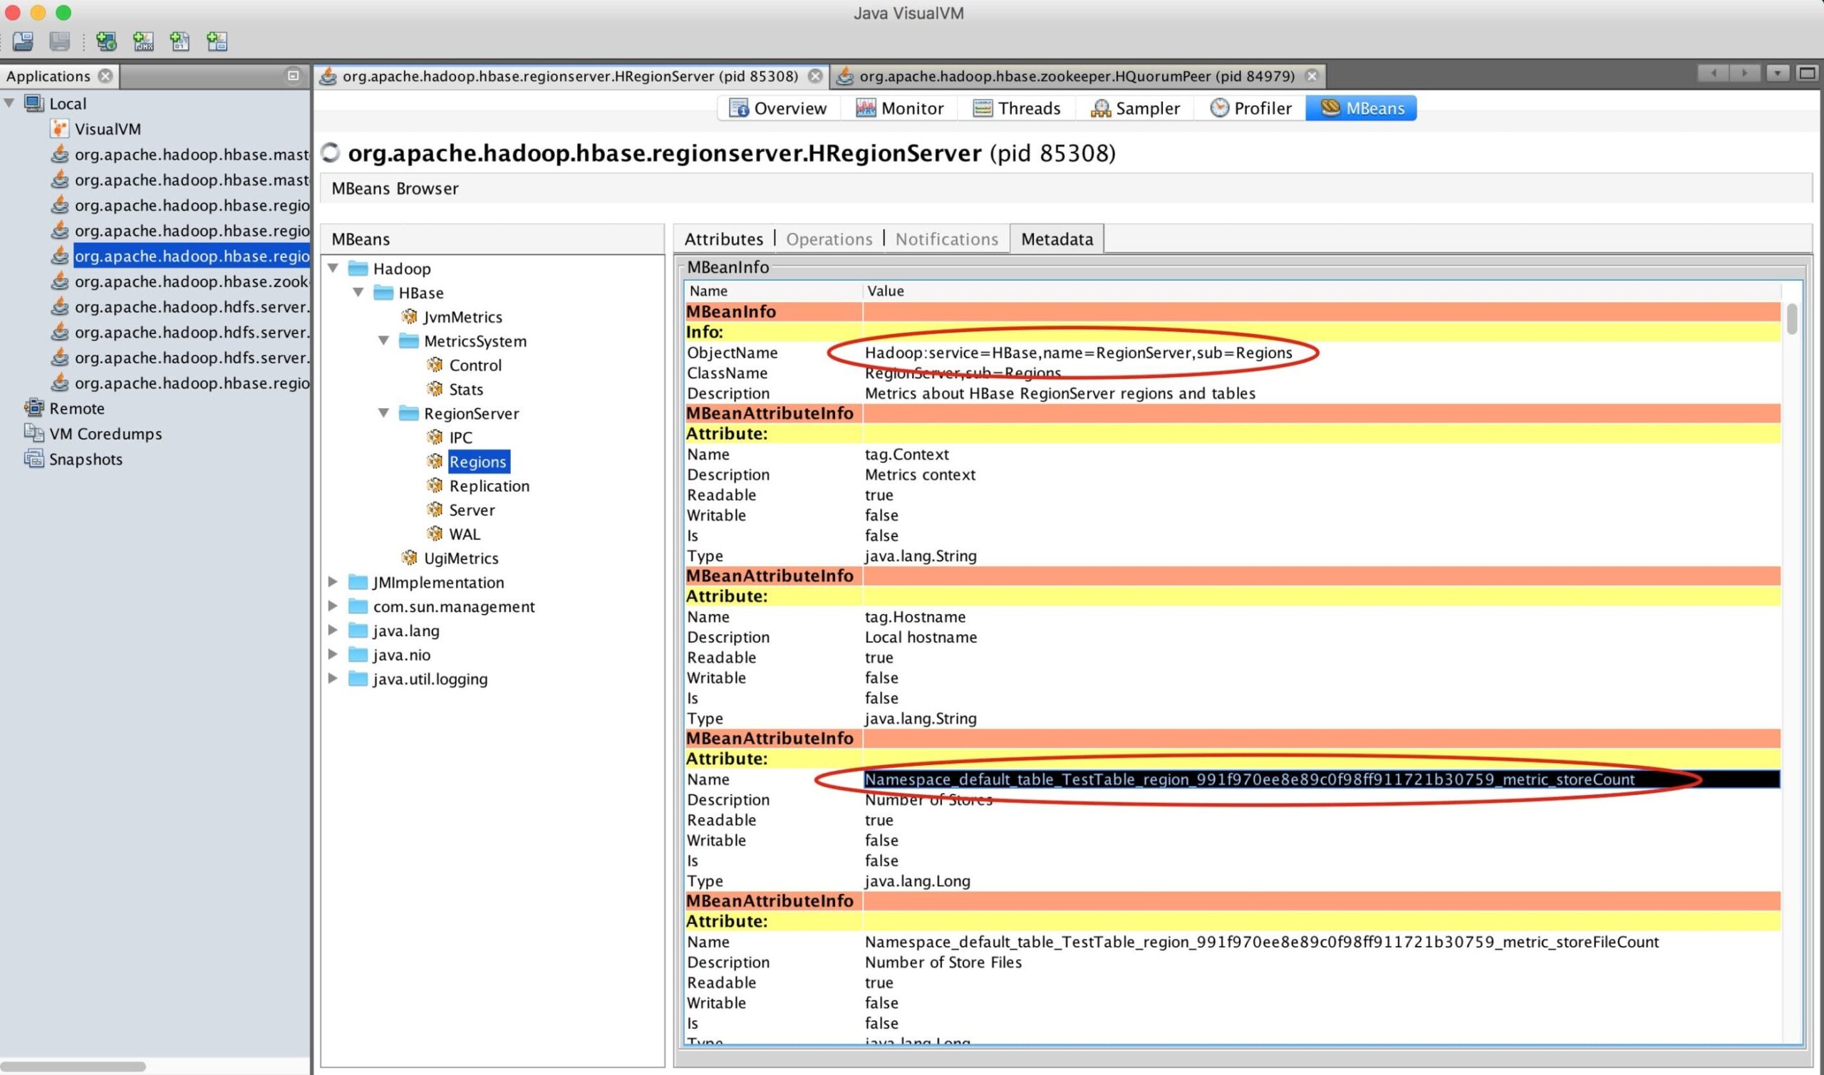Click the metric_storeFileCount name value
The height and width of the screenshot is (1075, 1824).
point(1261,942)
